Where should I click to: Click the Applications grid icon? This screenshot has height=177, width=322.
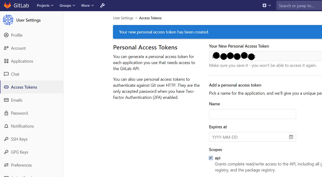(x=6, y=61)
